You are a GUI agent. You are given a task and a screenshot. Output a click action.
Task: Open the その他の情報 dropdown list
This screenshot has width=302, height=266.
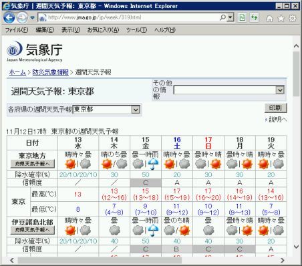coord(229,90)
